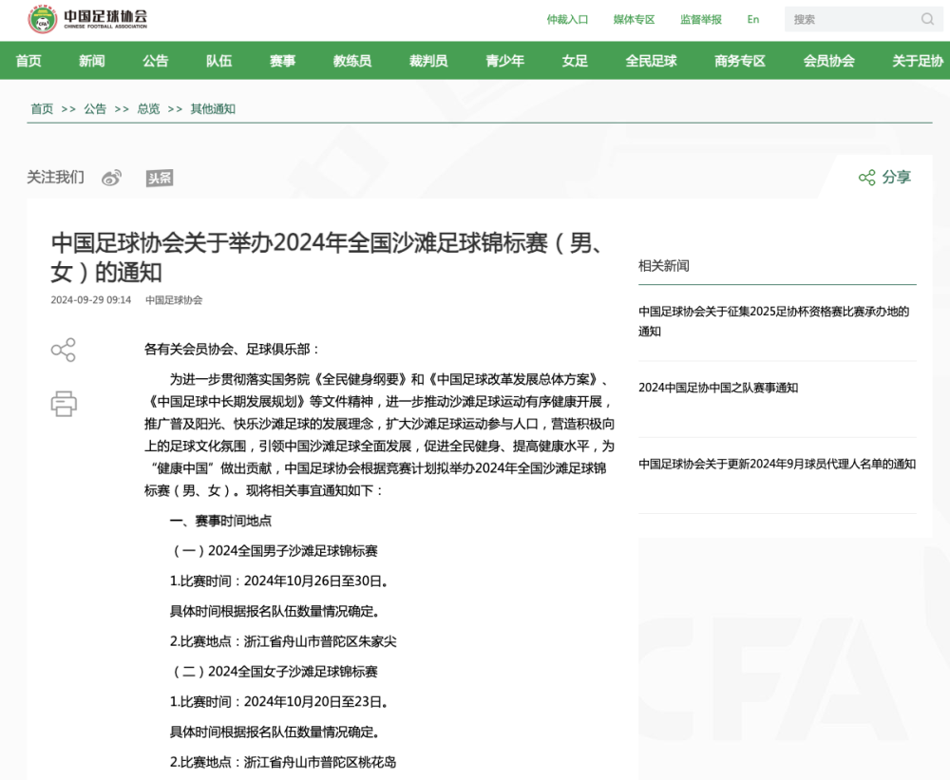Open the 青少年 navigation menu item
Viewport: 950px width, 780px height.
(x=504, y=61)
